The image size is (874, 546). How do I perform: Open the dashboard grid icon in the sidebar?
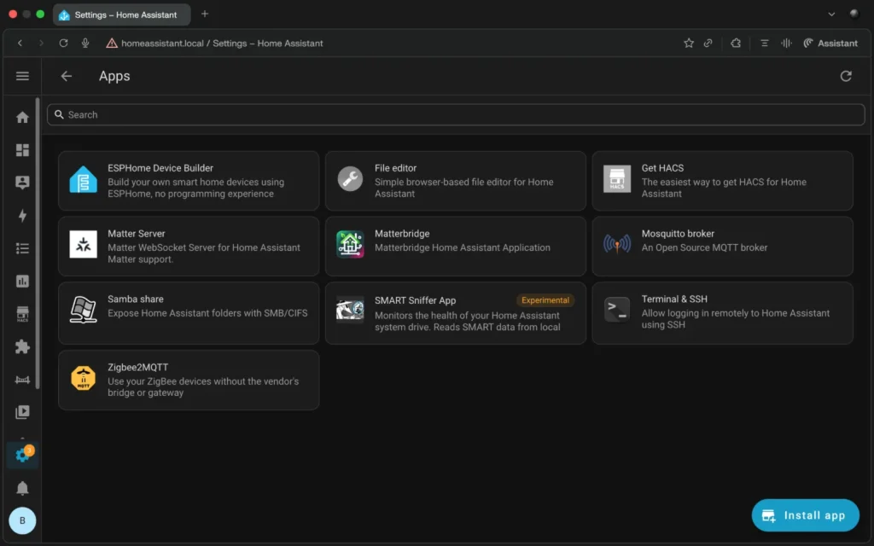(x=22, y=150)
